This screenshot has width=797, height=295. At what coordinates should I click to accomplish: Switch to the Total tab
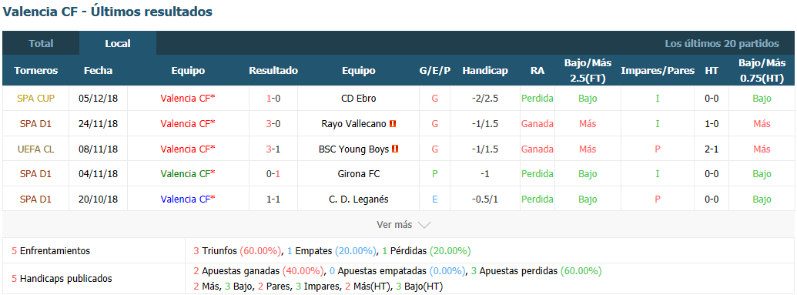[x=41, y=43]
